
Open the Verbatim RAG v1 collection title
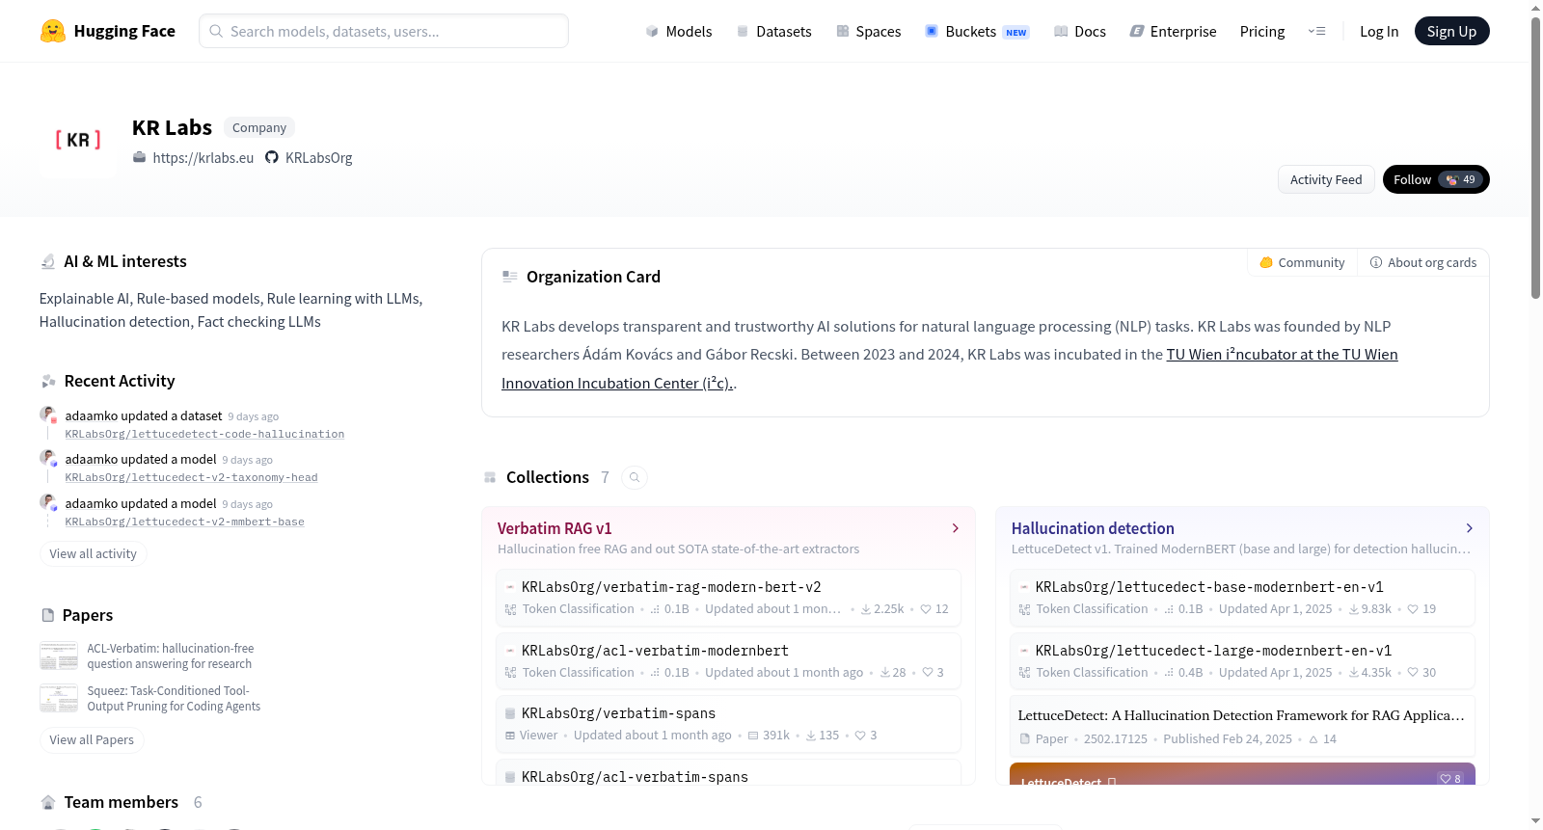click(x=555, y=528)
